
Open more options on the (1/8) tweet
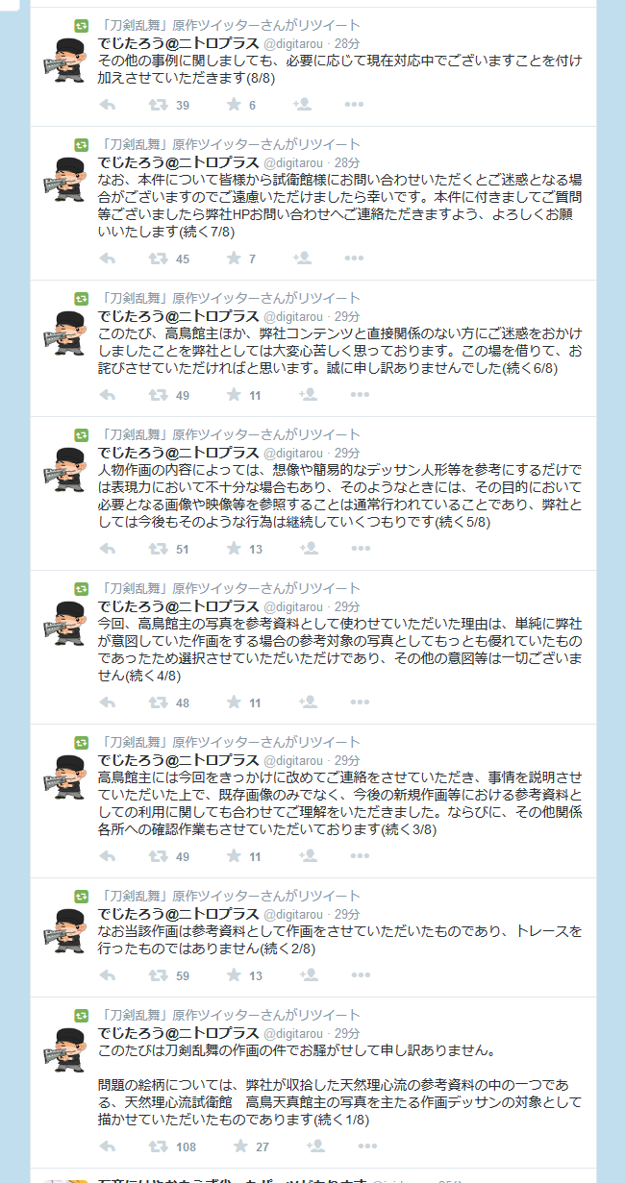(x=365, y=1146)
